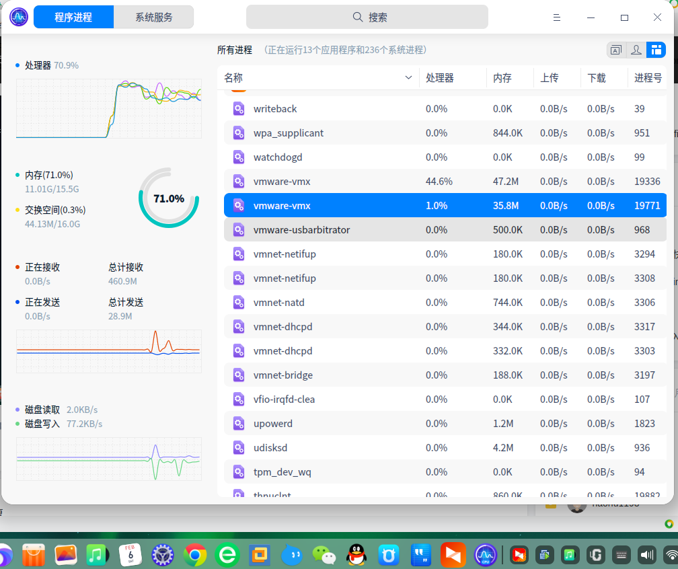Select vmware-vmx row with PID 19336
The height and width of the screenshot is (569, 678).
coord(445,182)
